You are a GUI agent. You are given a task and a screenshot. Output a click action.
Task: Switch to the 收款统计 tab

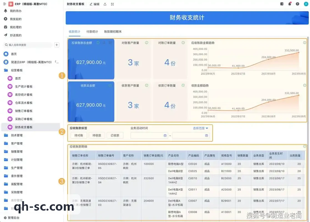75,32
